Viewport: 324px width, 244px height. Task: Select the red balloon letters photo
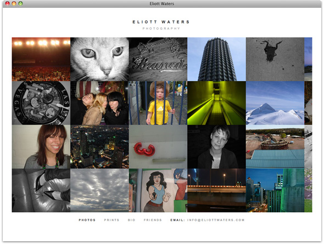click(158, 146)
